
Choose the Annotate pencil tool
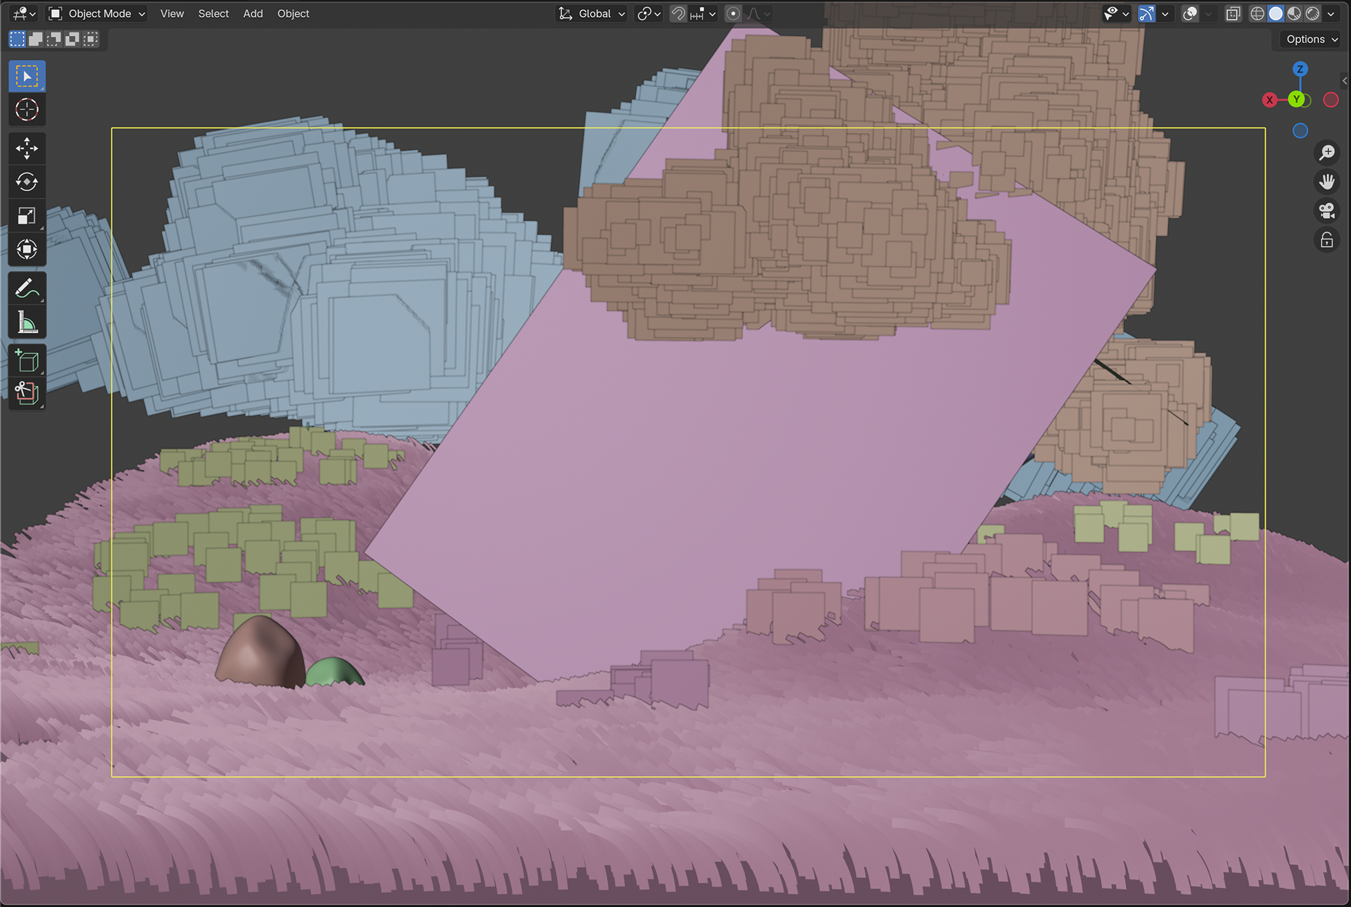point(27,288)
